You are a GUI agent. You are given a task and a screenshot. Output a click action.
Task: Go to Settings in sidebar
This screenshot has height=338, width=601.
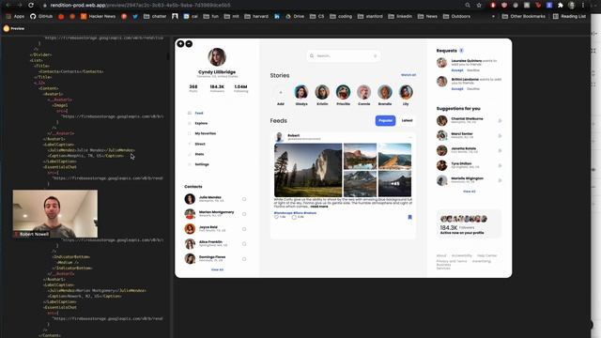pos(202,164)
